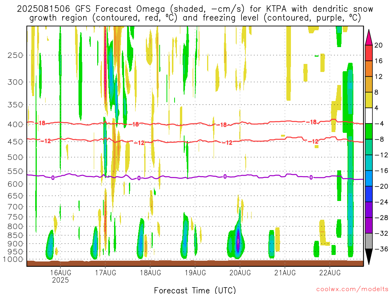This screenshot has height=294, width=392.
Task: Click the 20AUG date label
Action: 240,273
